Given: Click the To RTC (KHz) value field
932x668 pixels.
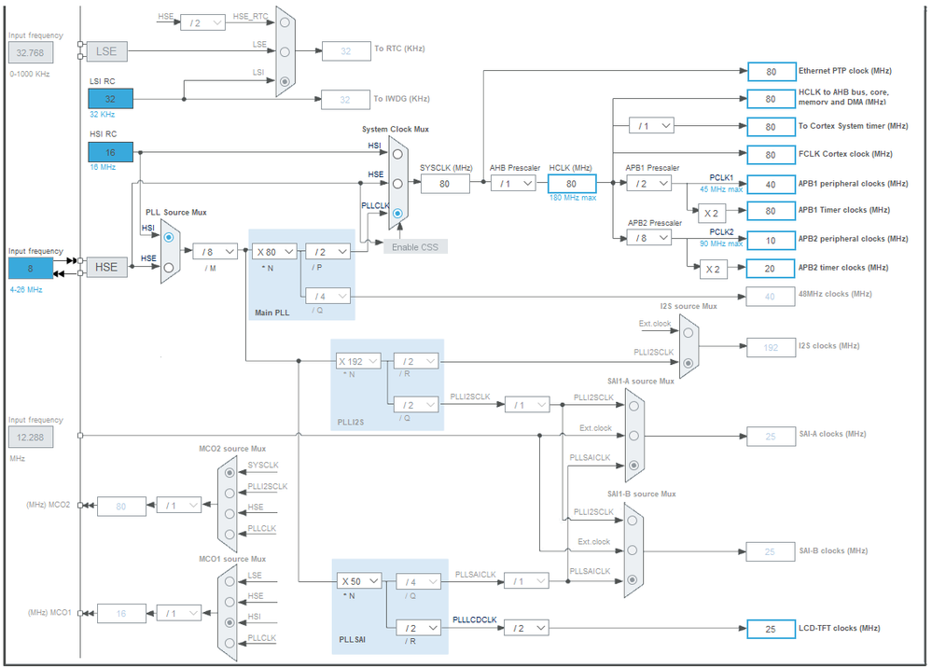Looking at the screenshot, I should tap(346, 51).
